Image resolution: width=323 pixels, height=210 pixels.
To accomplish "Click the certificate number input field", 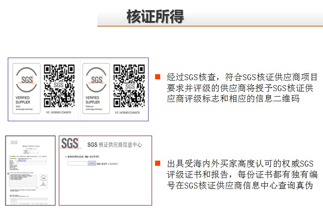I will (x=78, y=163).
